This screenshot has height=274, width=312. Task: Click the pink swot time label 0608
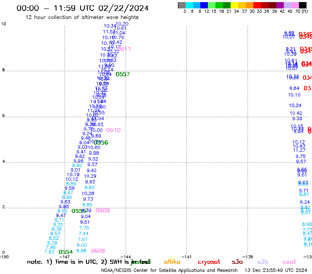98,251
